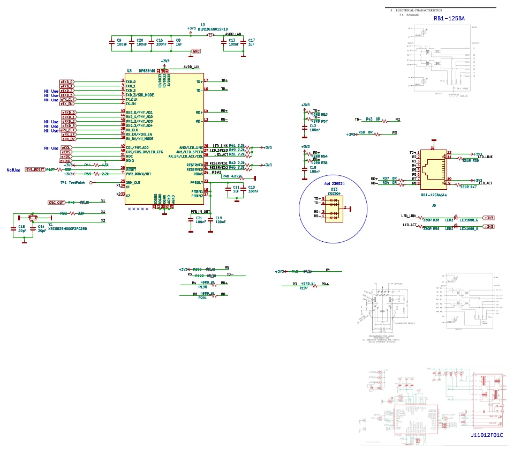Select resistor R198 49R9_NI
Screen dimensions: 521x461
click(213, 285)
